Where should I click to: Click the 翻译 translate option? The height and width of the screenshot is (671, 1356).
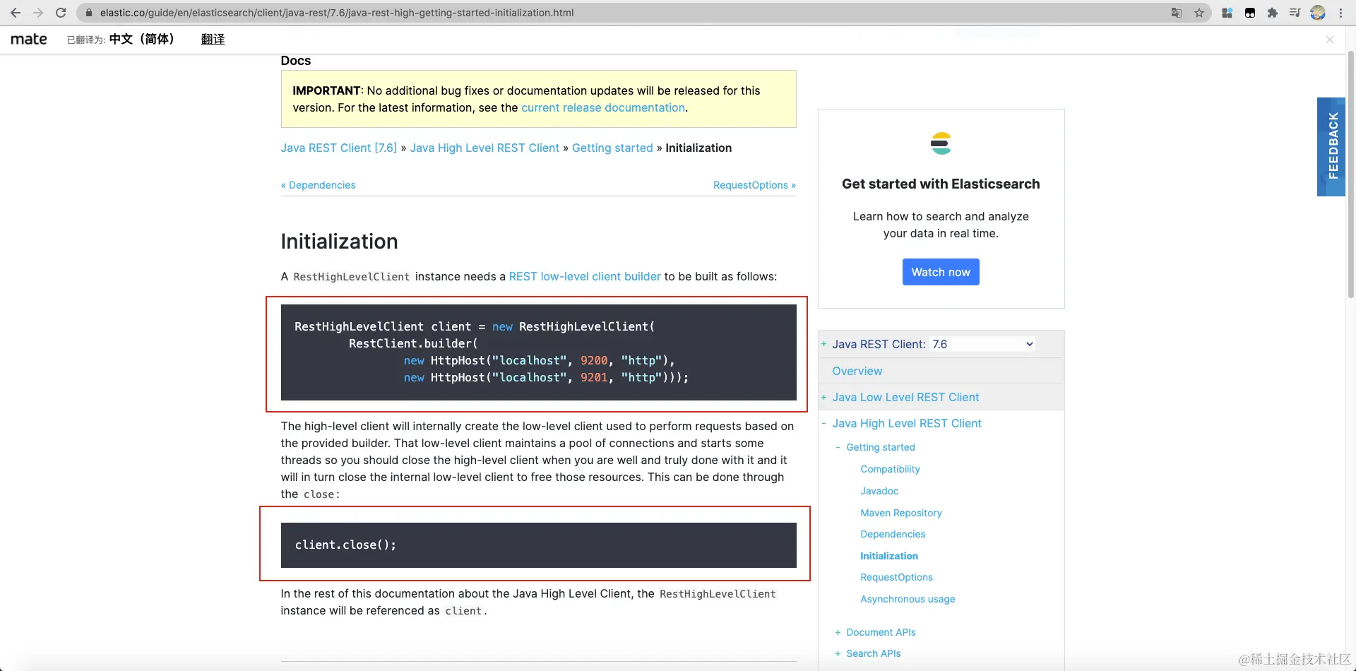click(213, 39)
